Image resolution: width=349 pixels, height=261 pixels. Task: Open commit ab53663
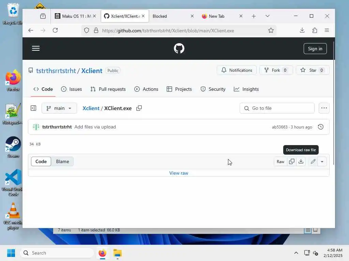(279, 127)
